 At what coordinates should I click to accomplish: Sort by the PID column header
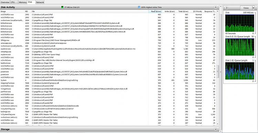(28, 11)
